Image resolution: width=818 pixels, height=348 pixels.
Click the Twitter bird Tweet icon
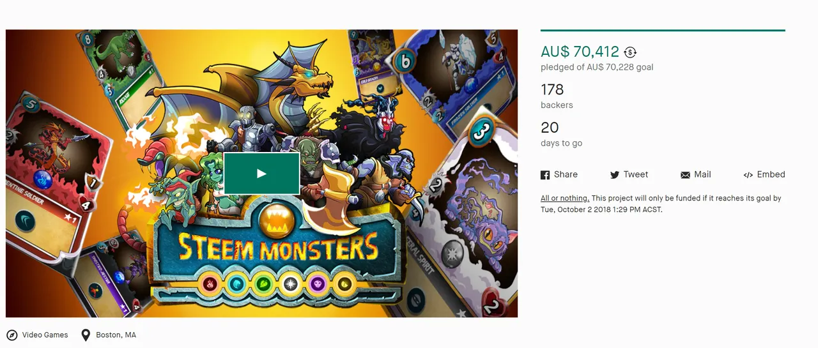[x=615, y=175]
